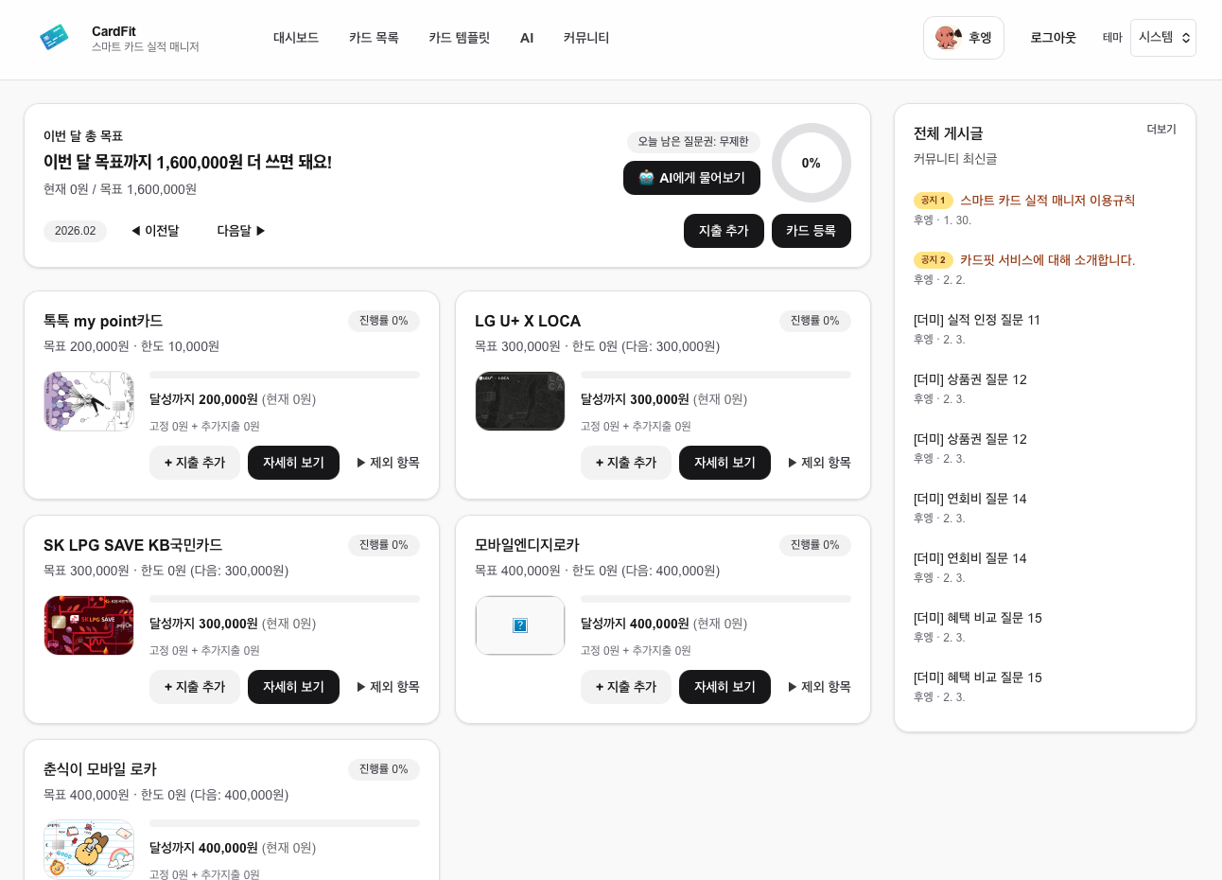This screenshot has height=880, width=1222.
Task: Click the 카드 등록 button
Action: pyautogui.click(x=812, y=231)
